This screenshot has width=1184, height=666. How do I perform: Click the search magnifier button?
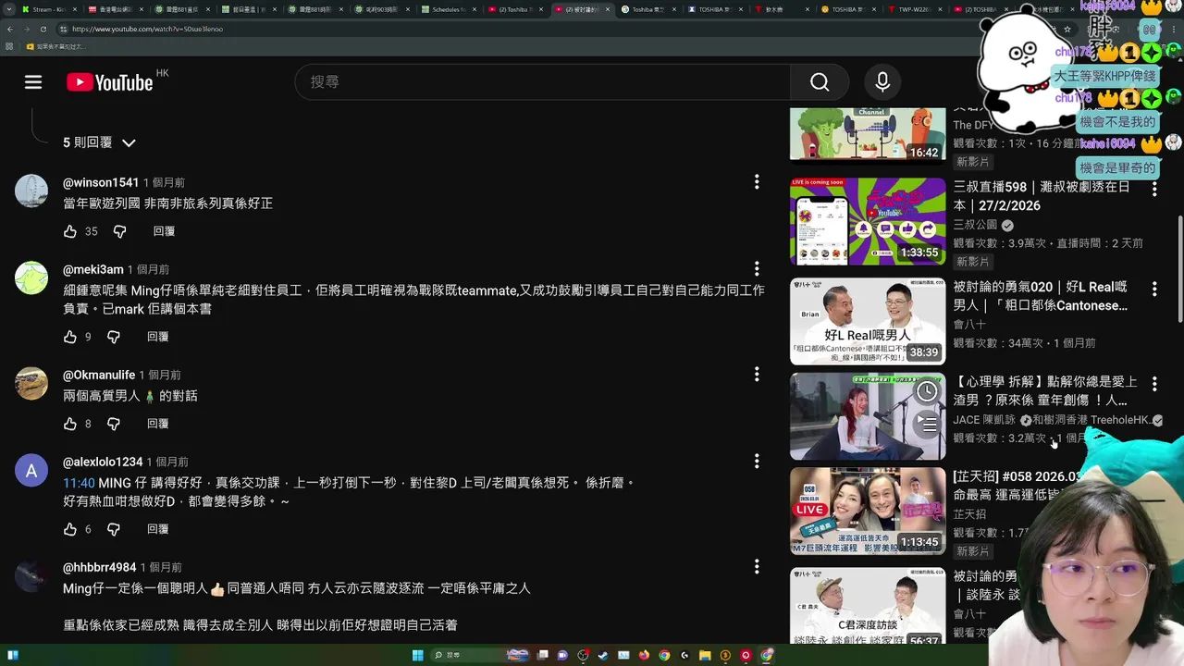tap(820, 82)
